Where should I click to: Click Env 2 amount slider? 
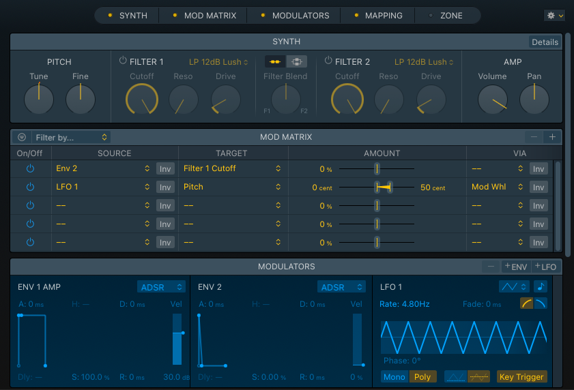click(377, 168)
